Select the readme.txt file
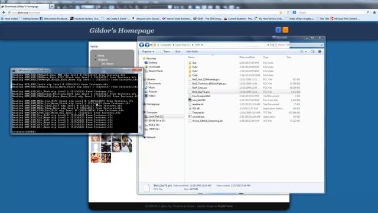This screenshot has width=378, height=213. coord(198,104)
